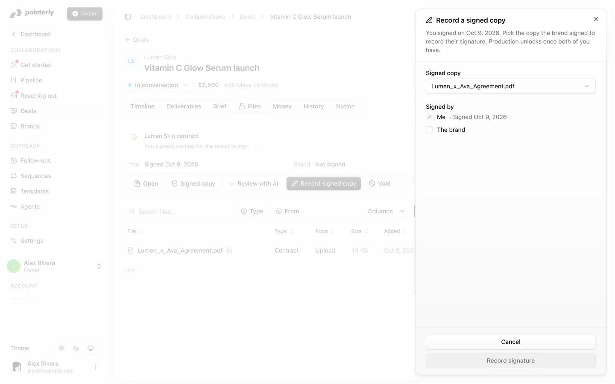Click the Record signature button
Image resolution: width=615 pixels, height=384 pixels.
click(511, 361)
